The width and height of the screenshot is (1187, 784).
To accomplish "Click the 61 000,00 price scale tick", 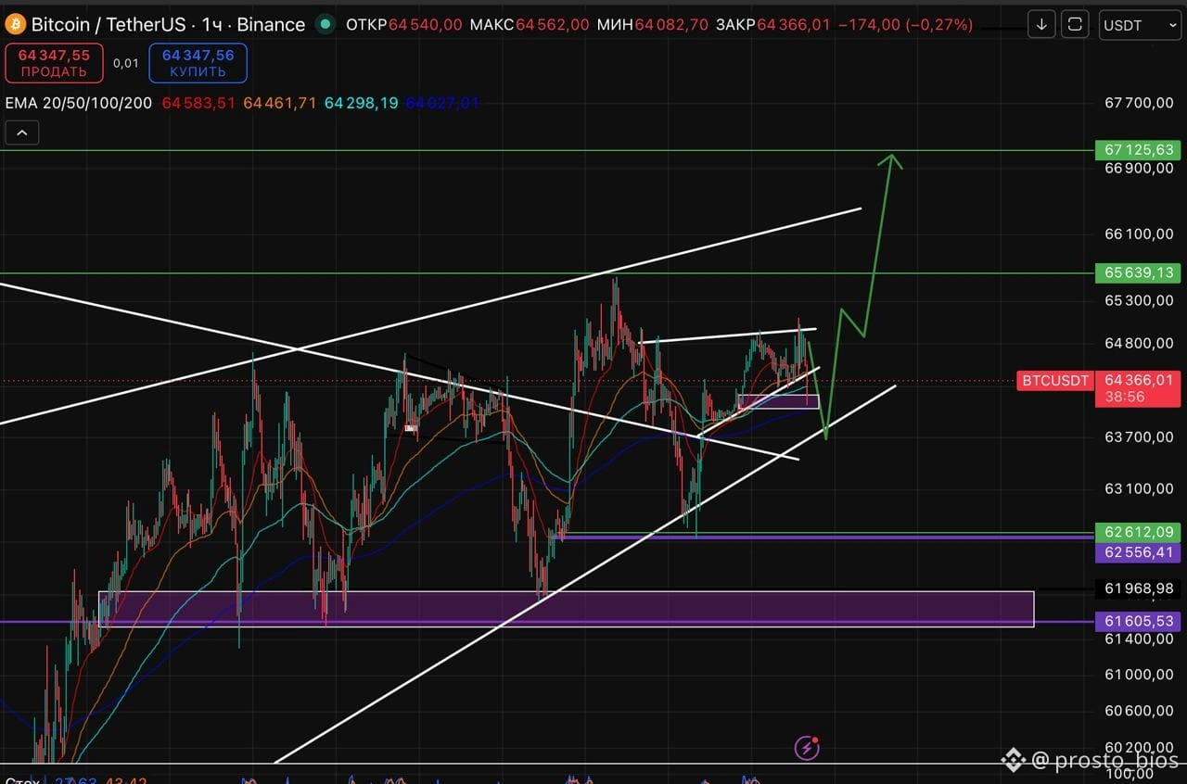I will click(x=1140, y=675).
